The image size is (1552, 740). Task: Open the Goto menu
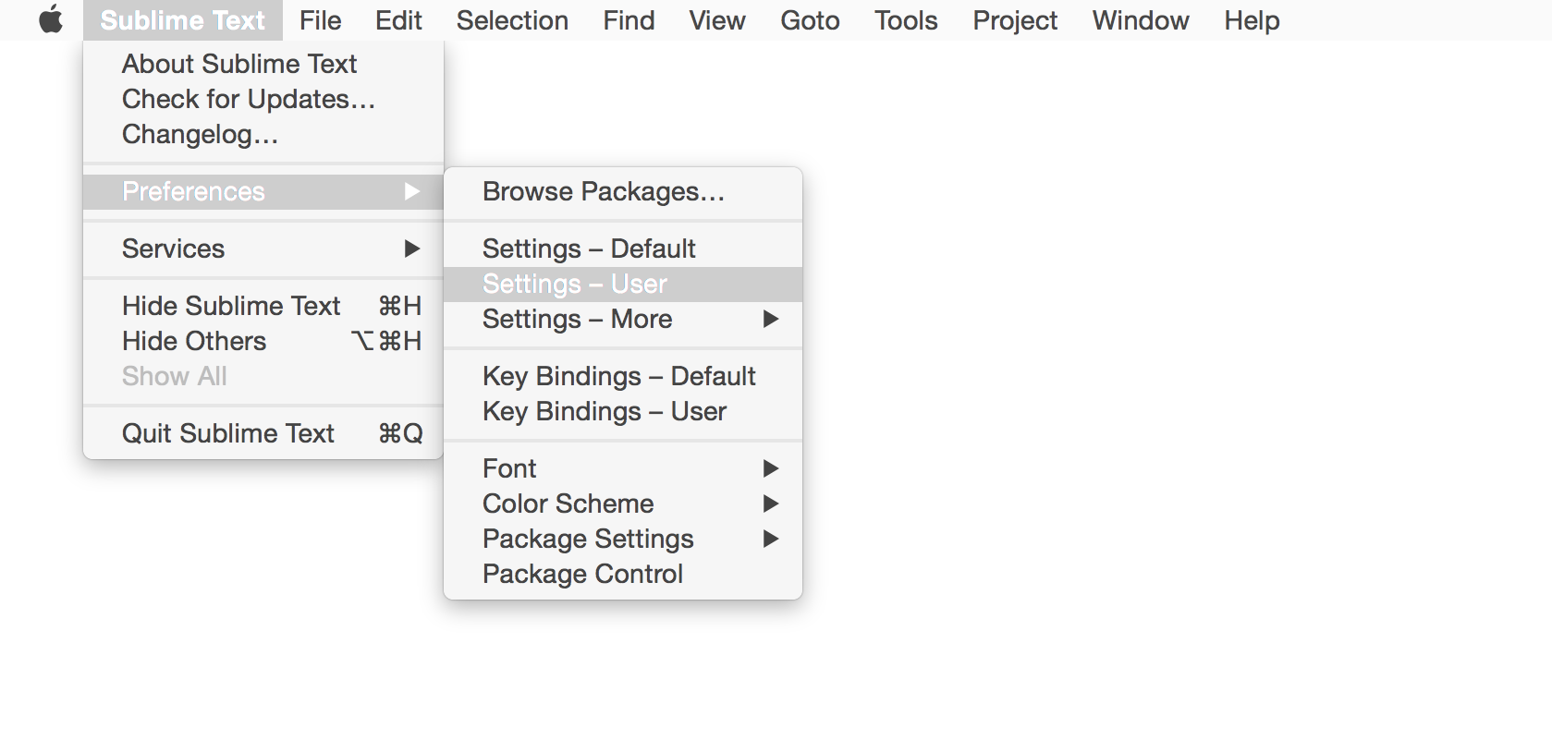(810, 20)
